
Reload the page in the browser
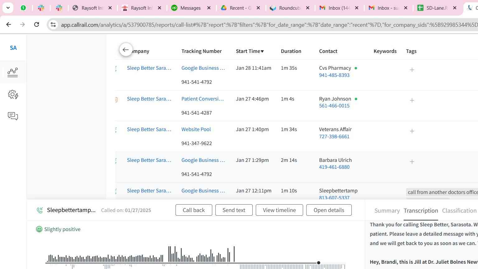click(x=36, y=24)
